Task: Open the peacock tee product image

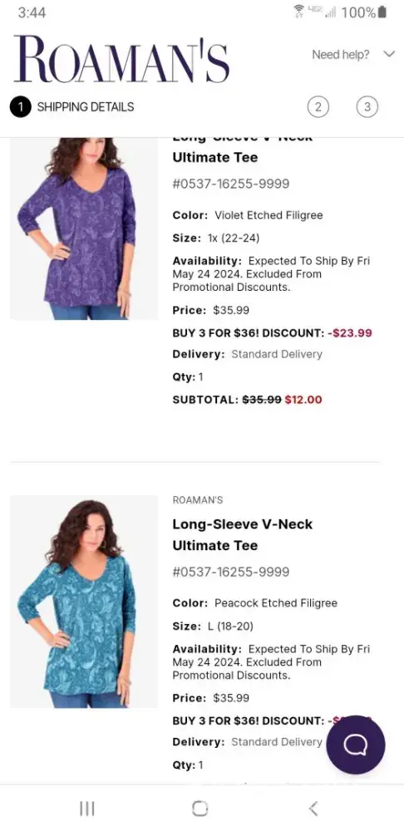Action: (84, 602)
